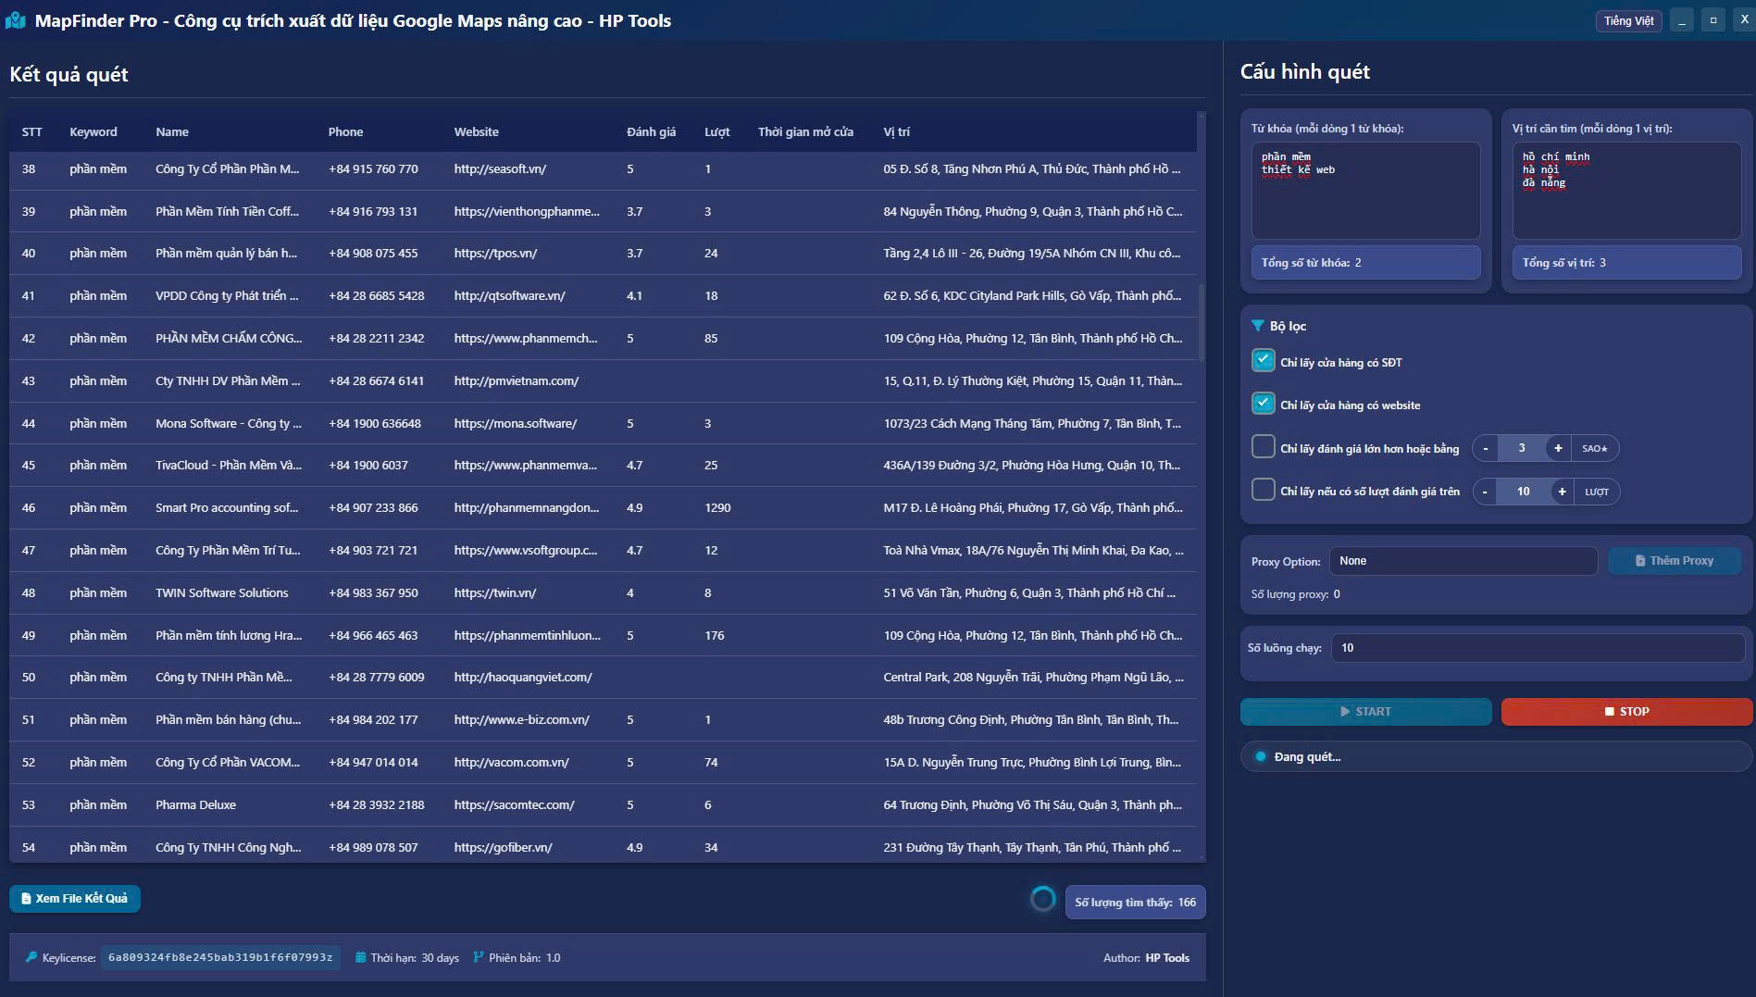Click the Keyword column header
Viewport: 1756px width, 997px height.
point(93,131)
